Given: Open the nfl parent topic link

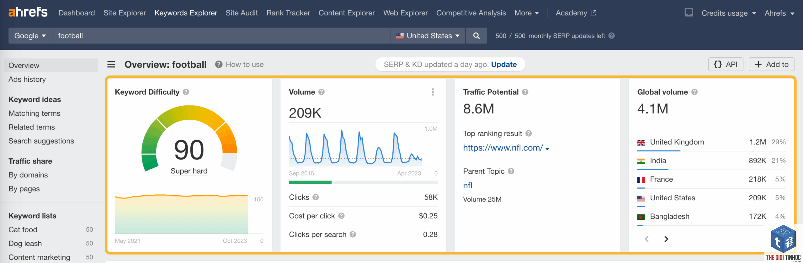Looking at the screenshot, I should pos(467,186).
